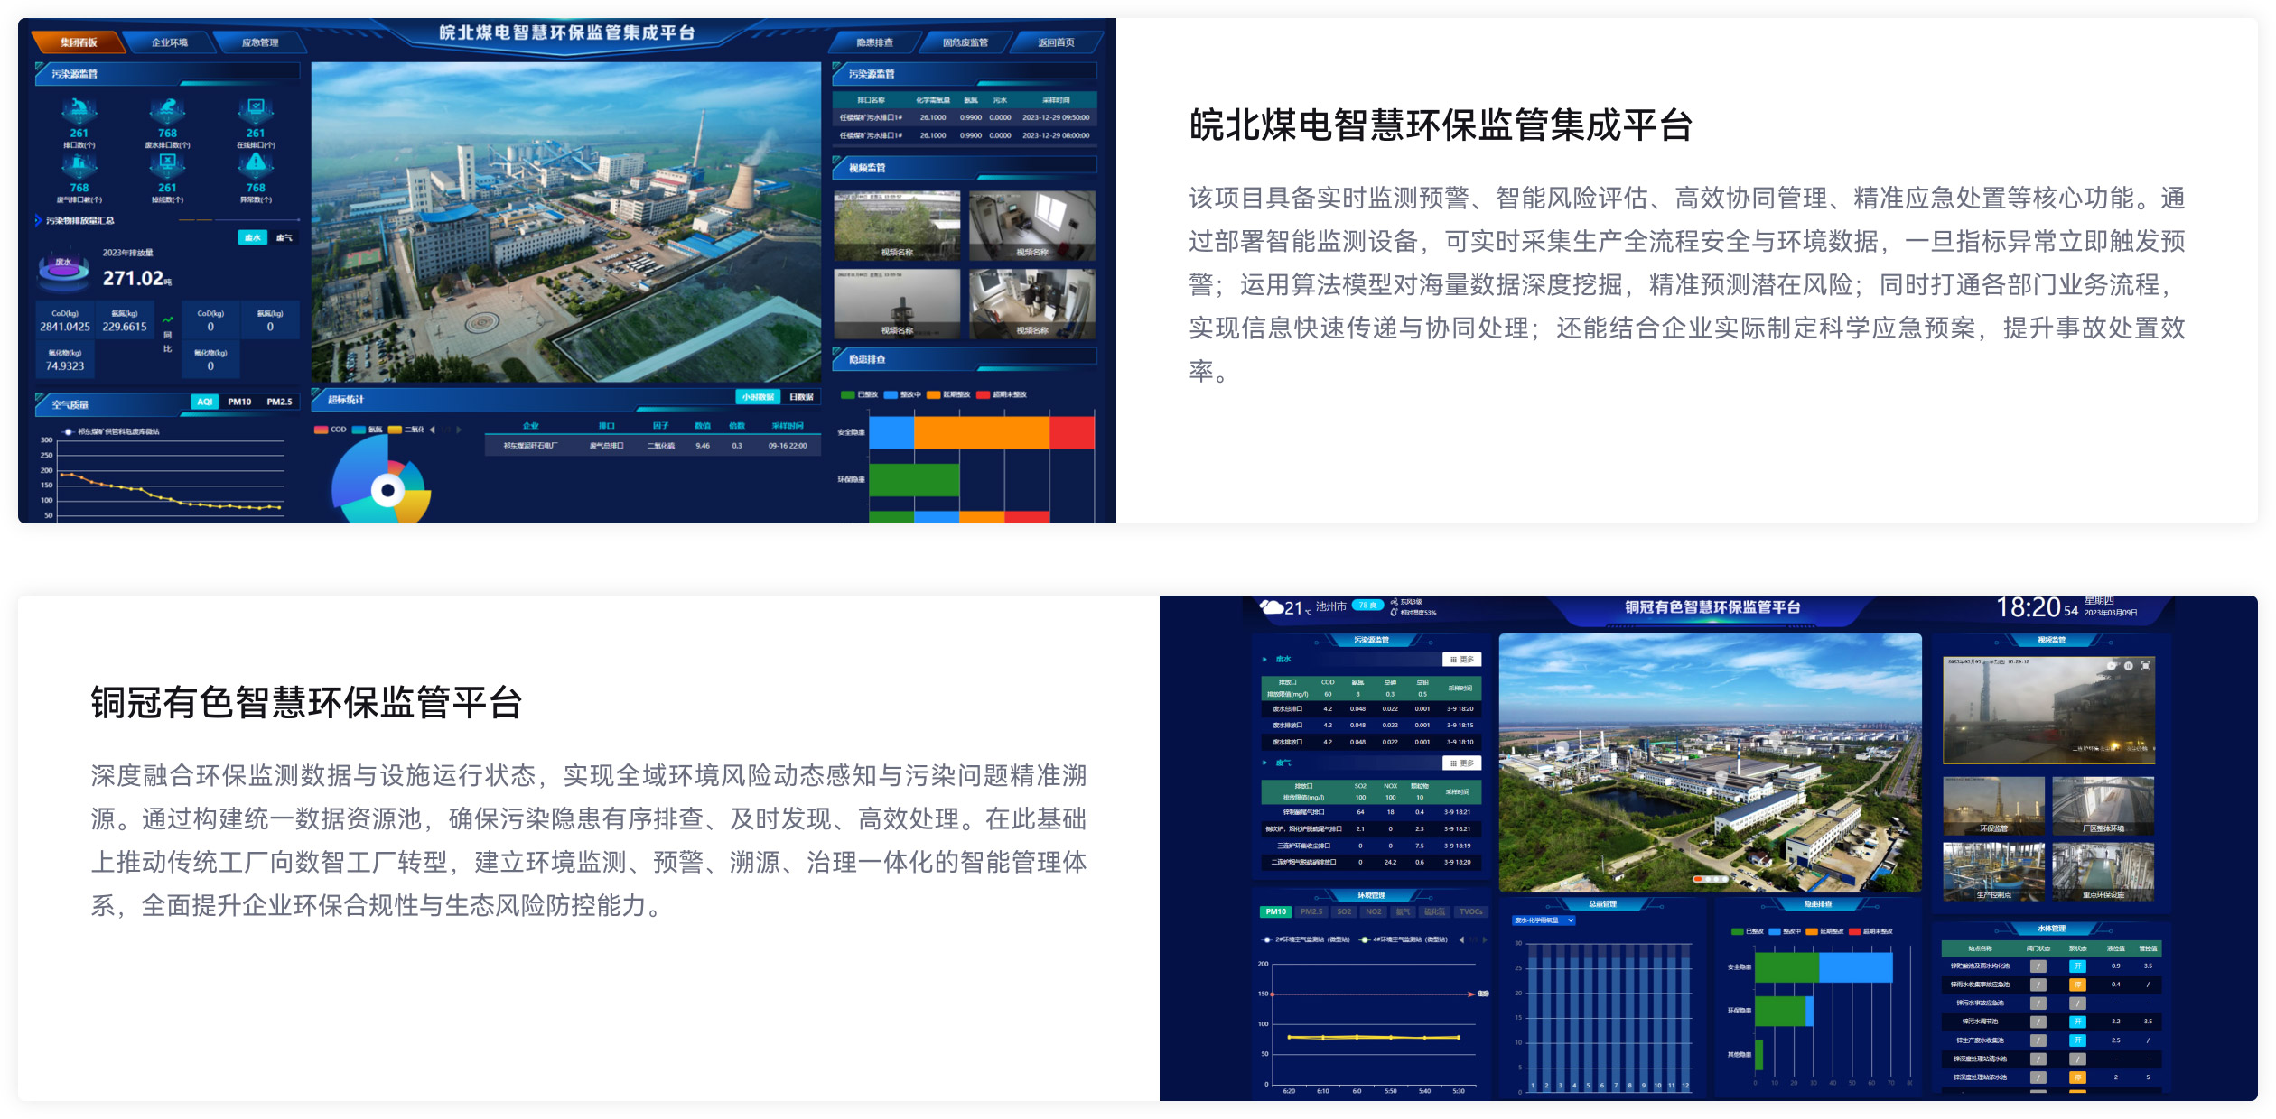Open the 应急管理 tab

click(260, 42)
